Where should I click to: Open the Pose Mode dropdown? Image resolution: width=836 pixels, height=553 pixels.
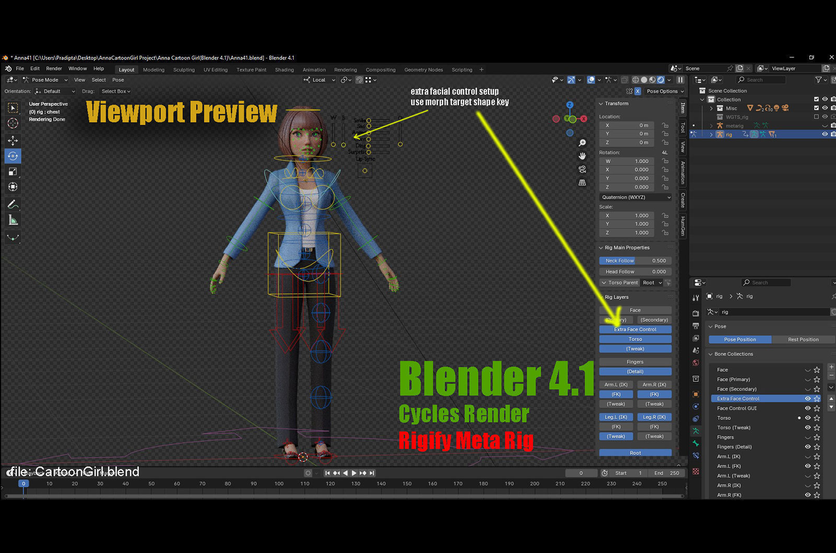(45, 80)
